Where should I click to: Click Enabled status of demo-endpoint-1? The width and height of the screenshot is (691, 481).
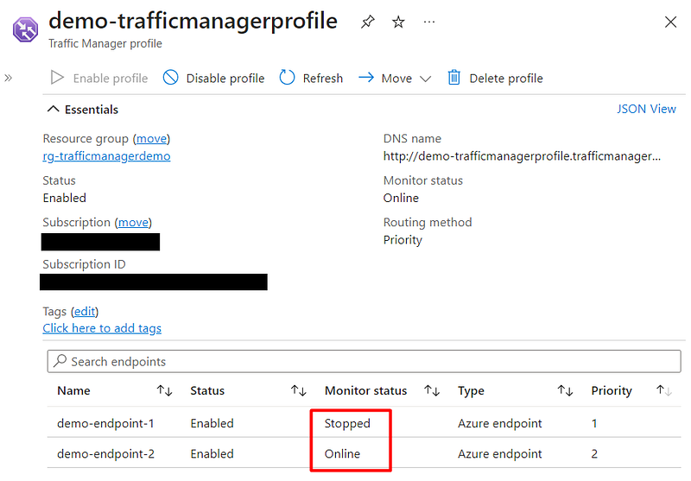click(x=212, y=423)
